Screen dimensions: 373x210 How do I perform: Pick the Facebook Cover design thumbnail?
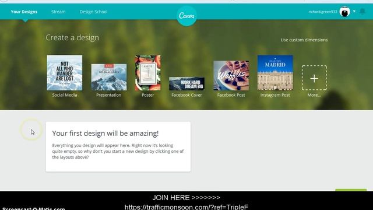[x=186, y=83]
